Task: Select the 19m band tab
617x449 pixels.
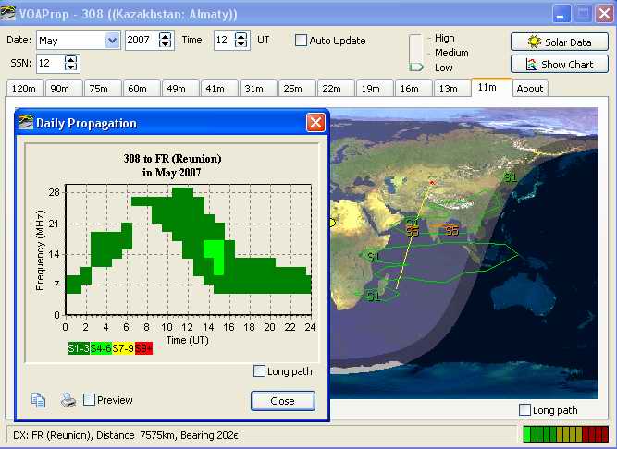Action: tap(375, 89)
